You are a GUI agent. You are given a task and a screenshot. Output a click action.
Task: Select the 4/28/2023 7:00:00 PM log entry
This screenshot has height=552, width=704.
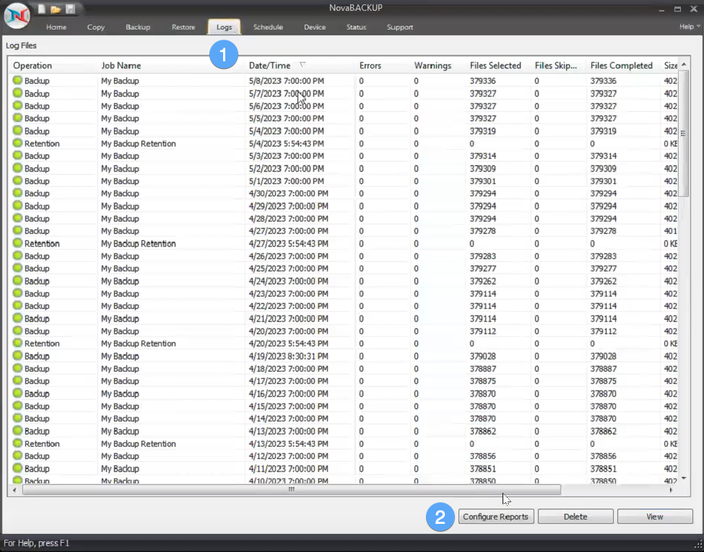click(343, 219)
